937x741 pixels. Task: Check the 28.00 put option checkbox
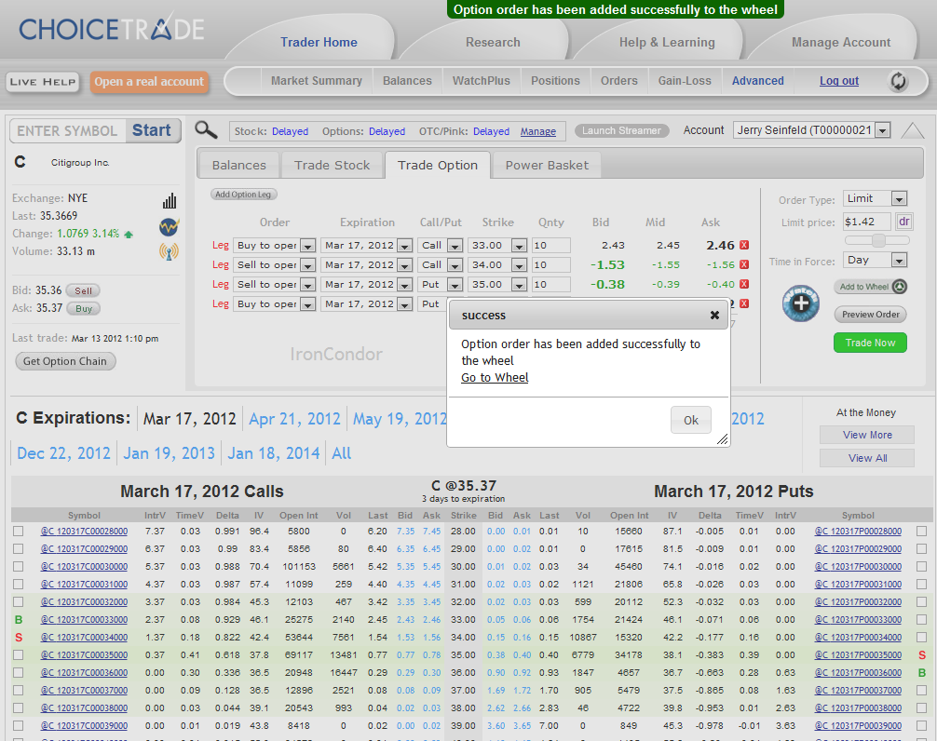pyautogui.click(x=921, y=531)
